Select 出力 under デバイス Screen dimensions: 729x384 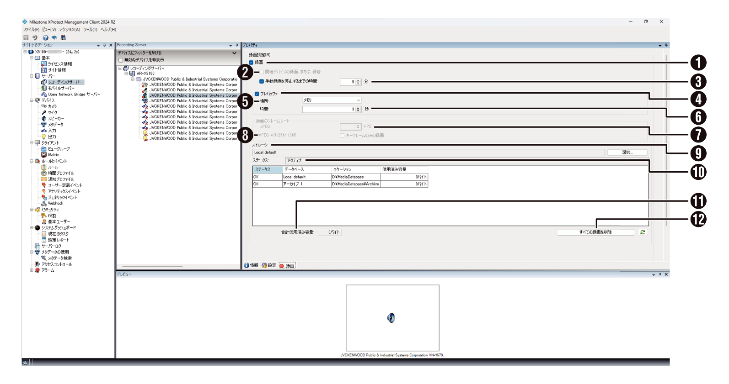click(x=52, y=137)
